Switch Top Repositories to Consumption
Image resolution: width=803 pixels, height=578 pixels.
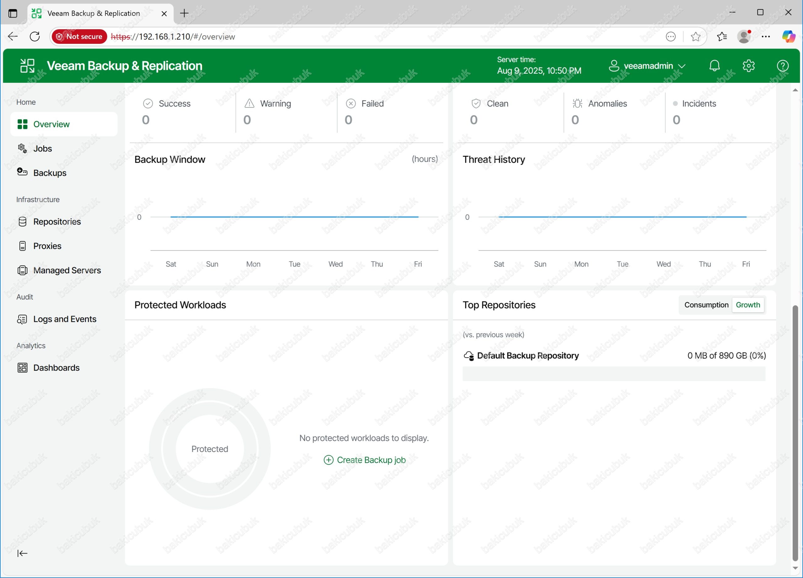(x=706, y=305)
